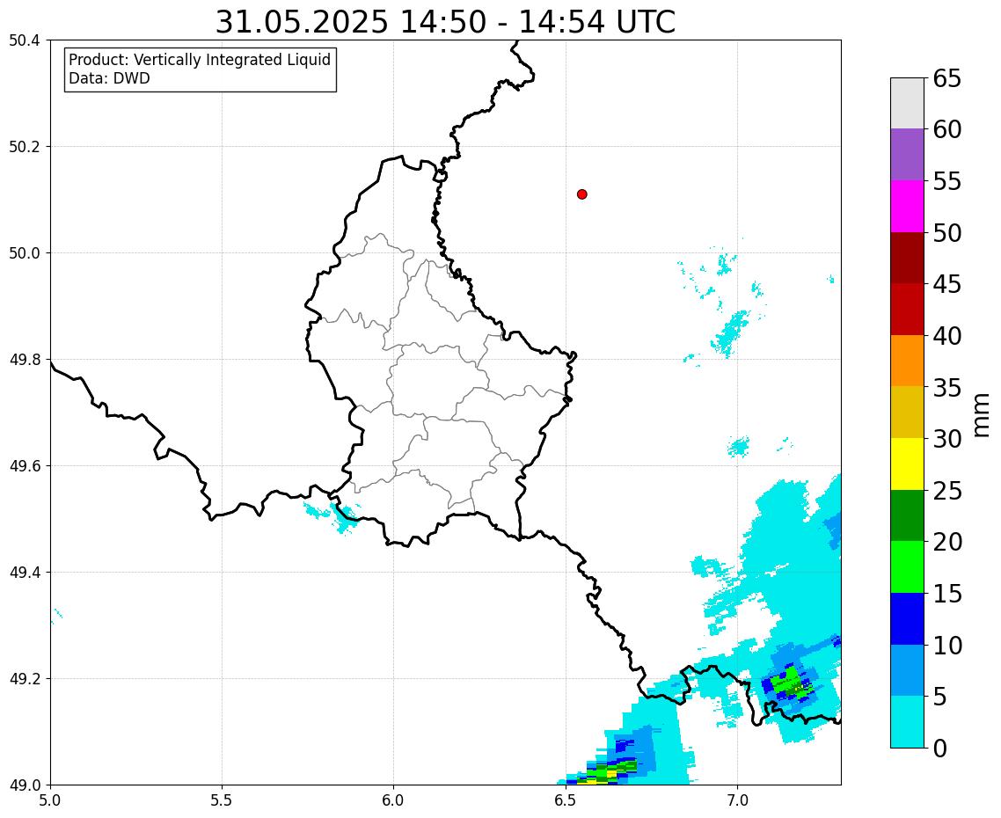Click the 5.5 longitude axis label

pos(222,800)
